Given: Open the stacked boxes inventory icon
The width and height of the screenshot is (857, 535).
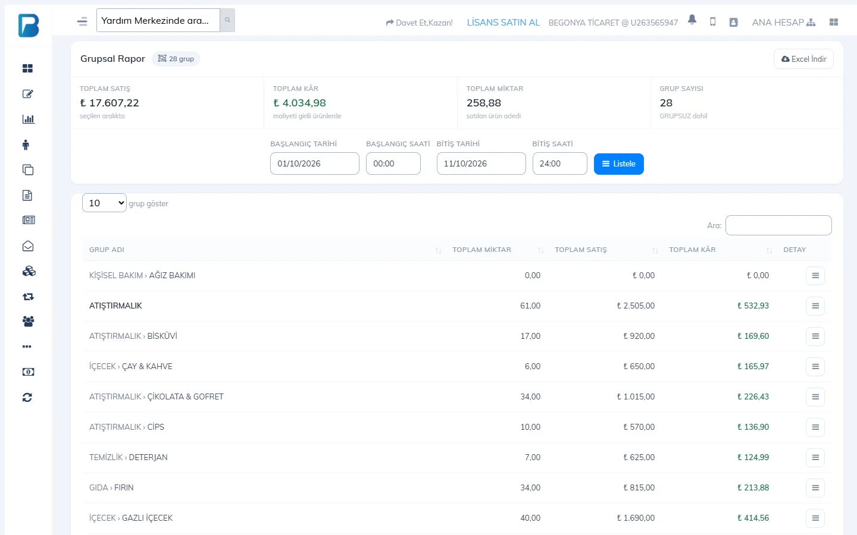Looking at the screenshot, I should pyautogui.click(x=29, y=271).
